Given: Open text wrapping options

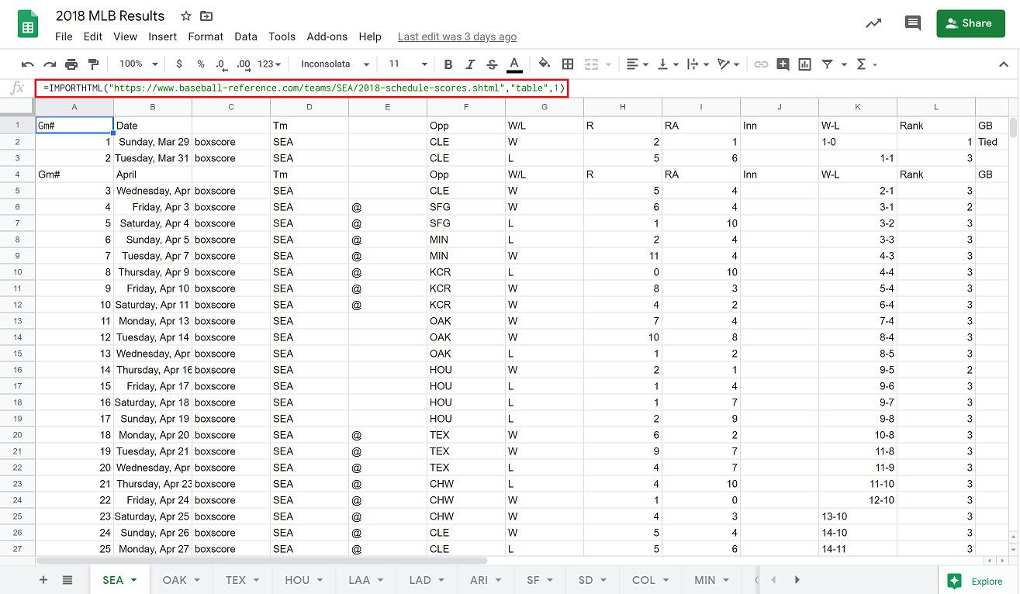Looking at the screenshot, I should [697, 64].
